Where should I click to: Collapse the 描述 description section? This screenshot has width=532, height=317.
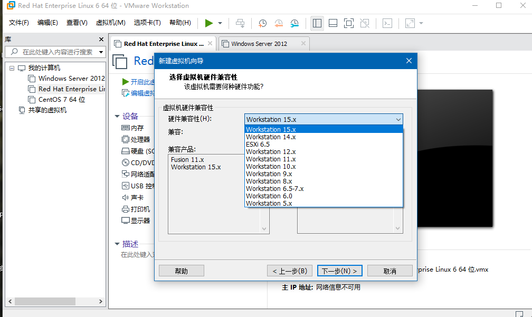117,244
